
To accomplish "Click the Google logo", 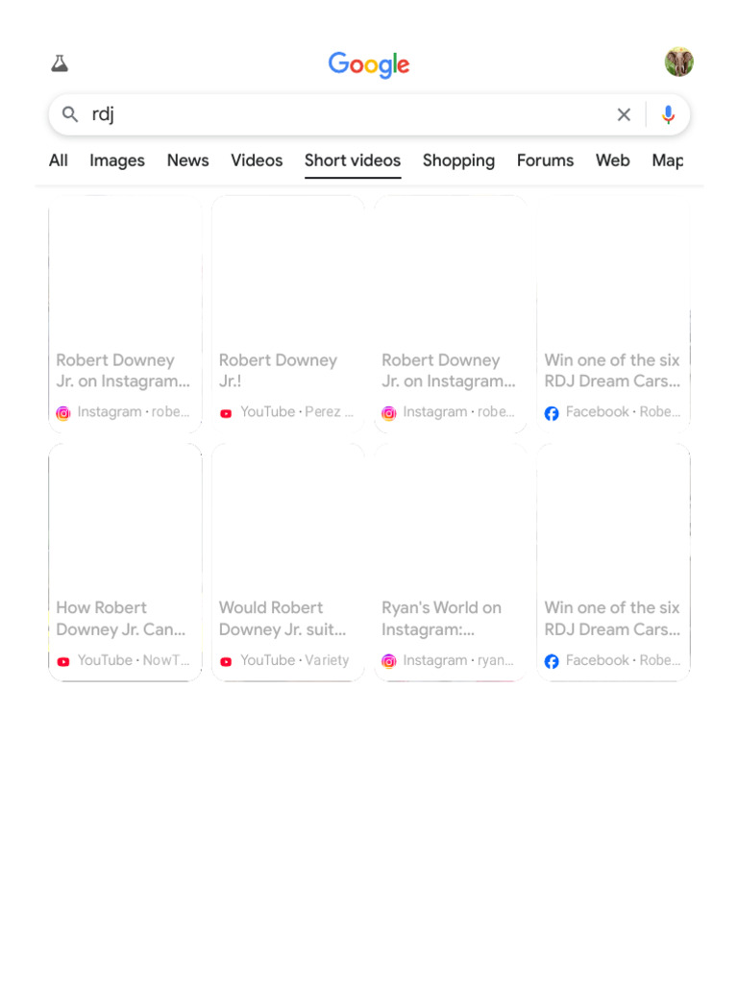I will click(x=369, y=64).
